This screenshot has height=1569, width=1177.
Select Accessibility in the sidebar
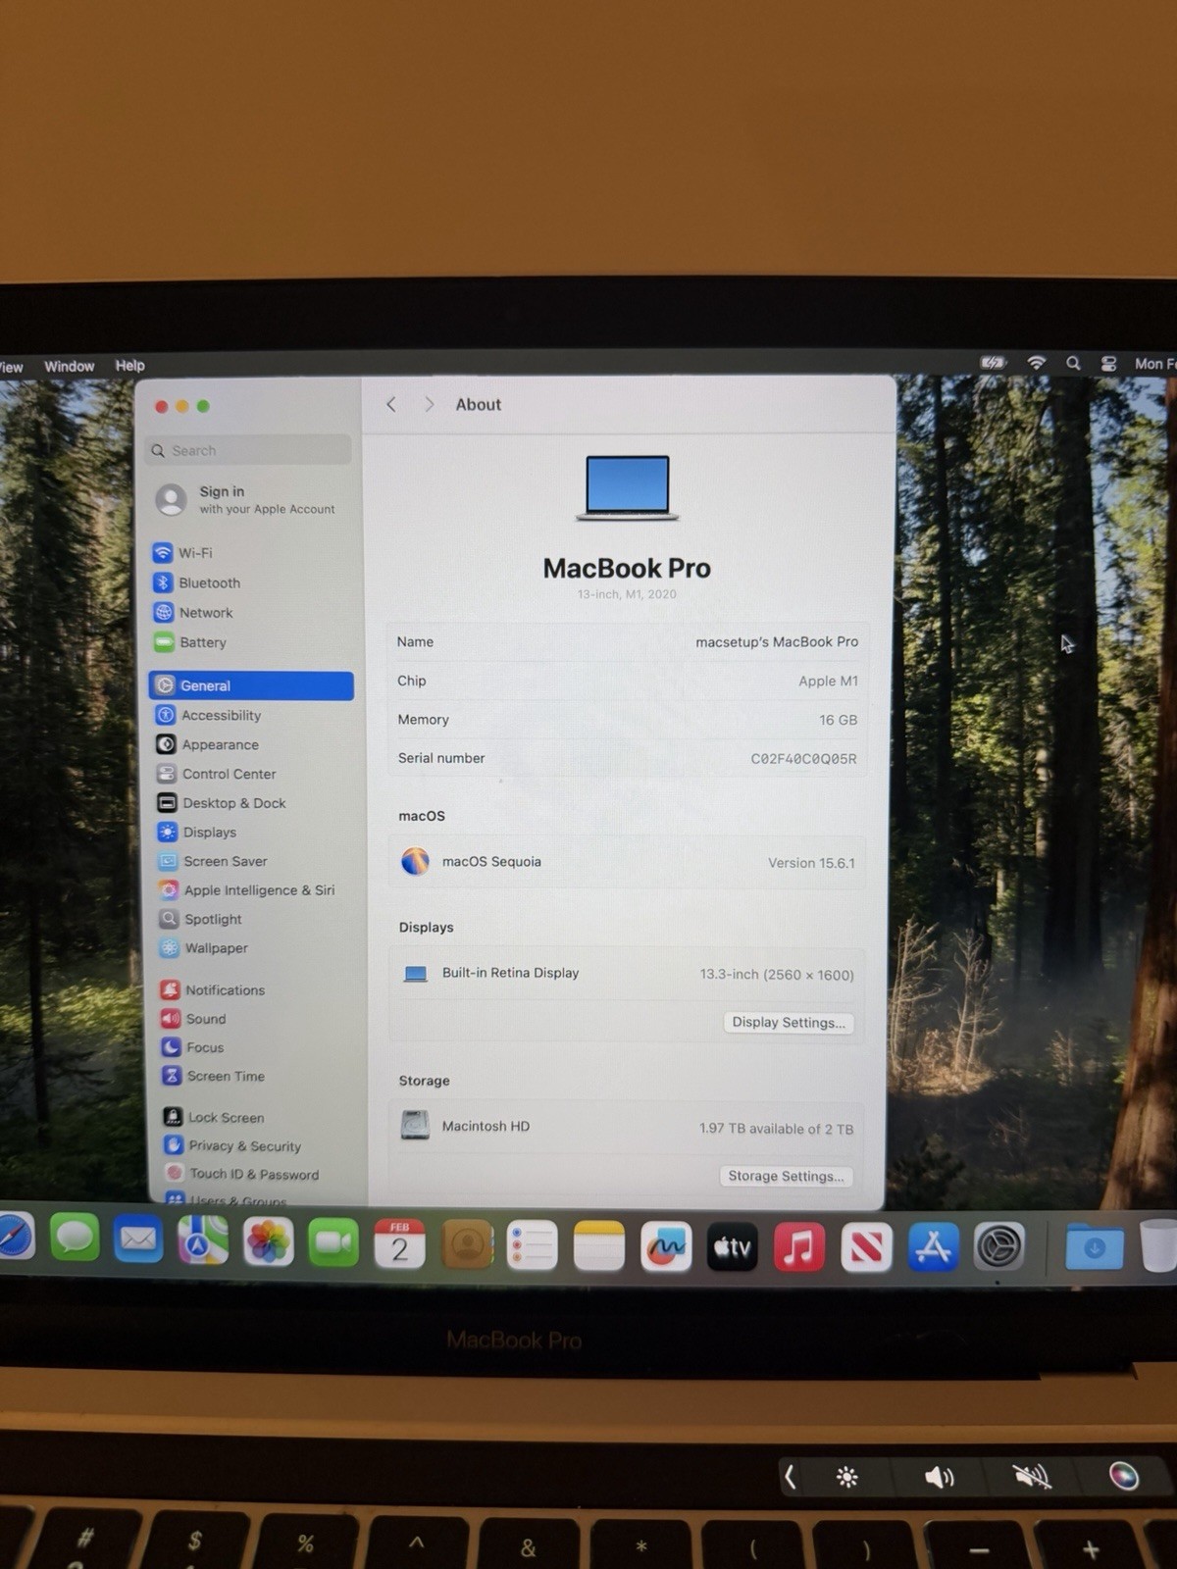tap(209, 715)
